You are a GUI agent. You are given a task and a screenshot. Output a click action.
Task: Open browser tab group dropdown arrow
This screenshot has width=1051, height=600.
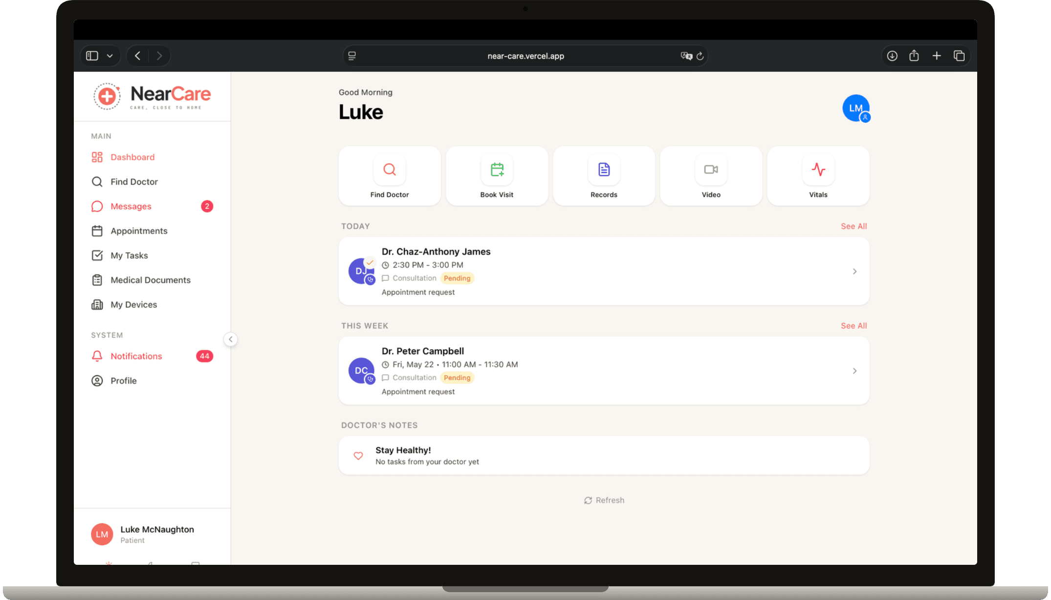[x=110, y=56]
